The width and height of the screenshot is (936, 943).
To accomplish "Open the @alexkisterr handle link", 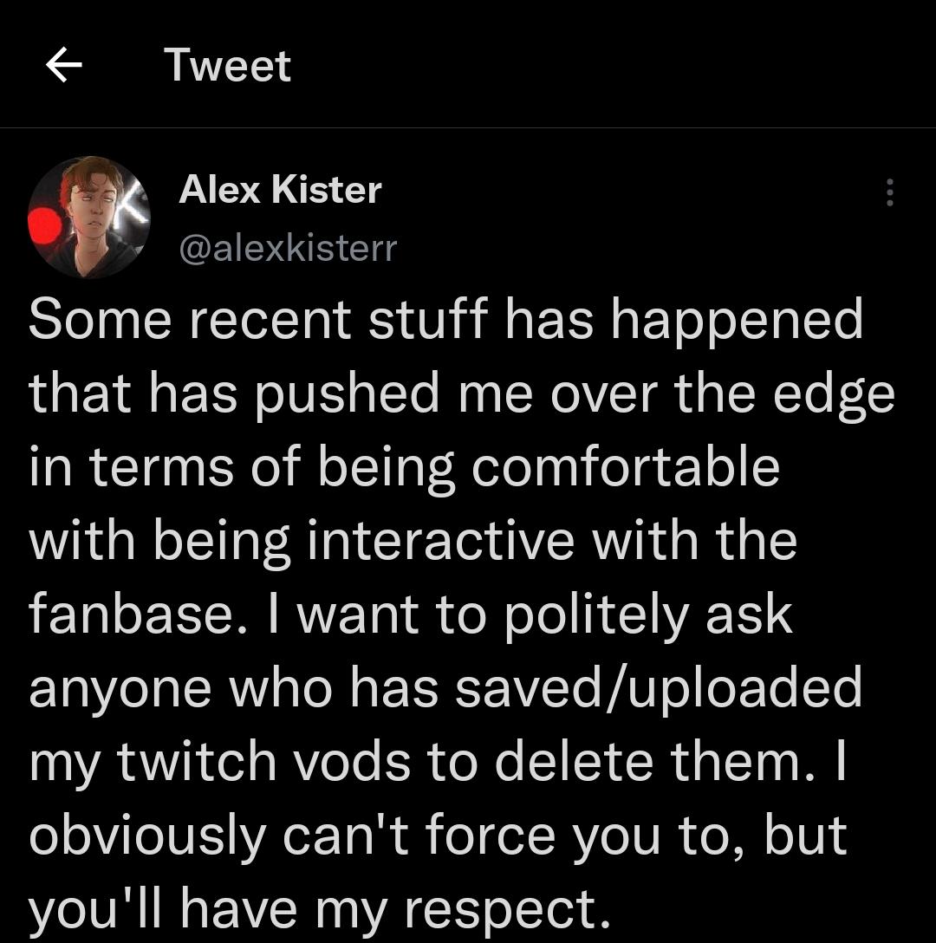I will pos(287,249).
